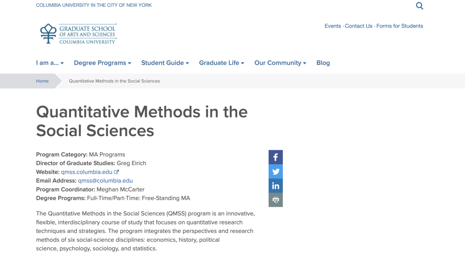Go to Home breadcrumb
The image size is (465, 258).
[42, 81]
